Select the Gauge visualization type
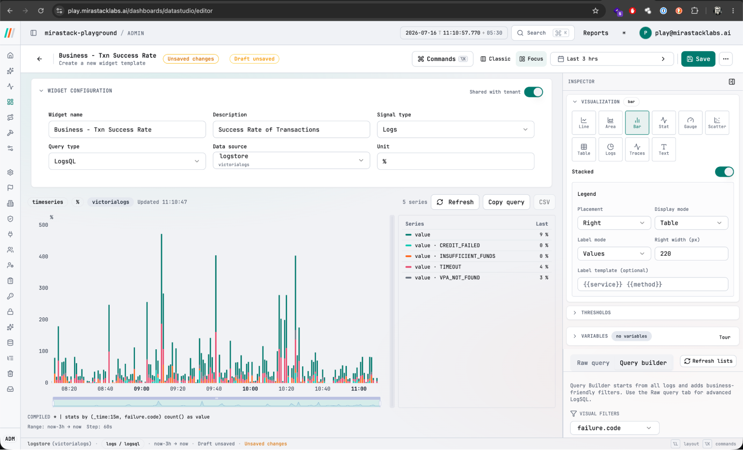The width and height of the screenshot is (743, 450). [x=690, y=123]
